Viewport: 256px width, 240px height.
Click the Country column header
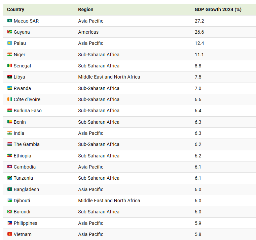(x=15, y=9)
